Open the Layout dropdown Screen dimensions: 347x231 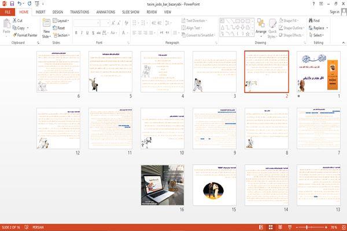pyautogui.click(x=61, y=21)
